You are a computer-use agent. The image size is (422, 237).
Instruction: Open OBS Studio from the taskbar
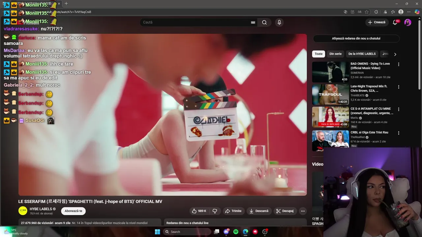[265, 232]
